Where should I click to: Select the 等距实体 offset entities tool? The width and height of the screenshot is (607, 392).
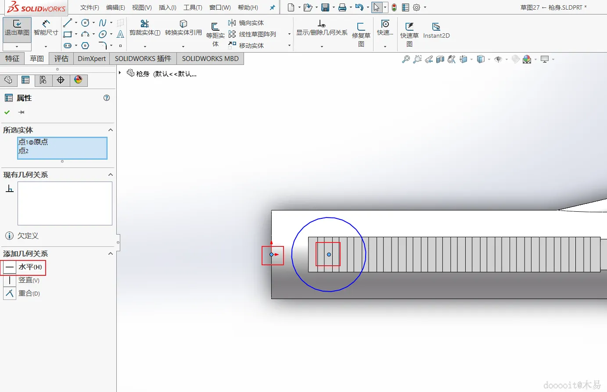(x=215, y=35)
